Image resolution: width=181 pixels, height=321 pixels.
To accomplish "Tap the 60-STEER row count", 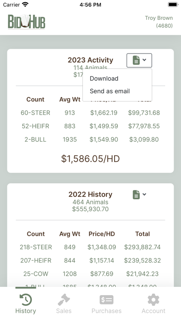I will (36, 113).
